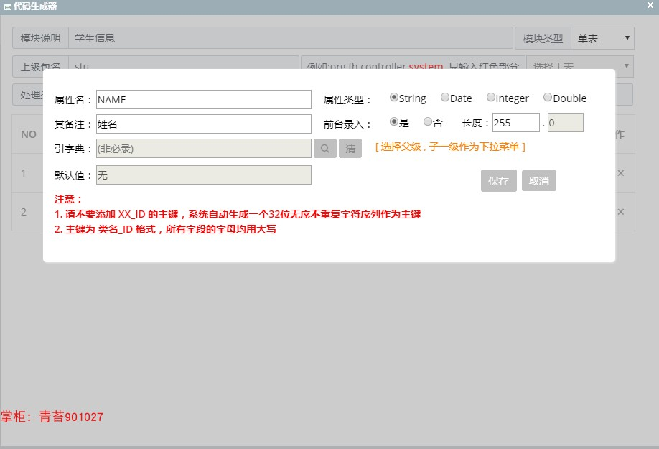Delete row 1 with the X icon
The width and height of the screenshot is (659, 449).
(x=621, y=173)
